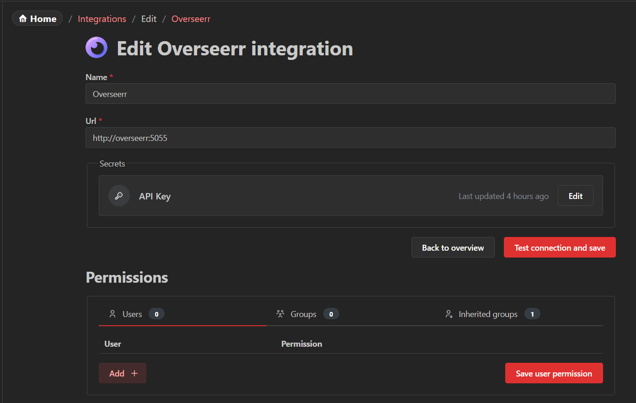Screen dimensions: 636x403
Task: Click the user icon on the Users tab
Action: pyautogui.click(x=112, y=314)
